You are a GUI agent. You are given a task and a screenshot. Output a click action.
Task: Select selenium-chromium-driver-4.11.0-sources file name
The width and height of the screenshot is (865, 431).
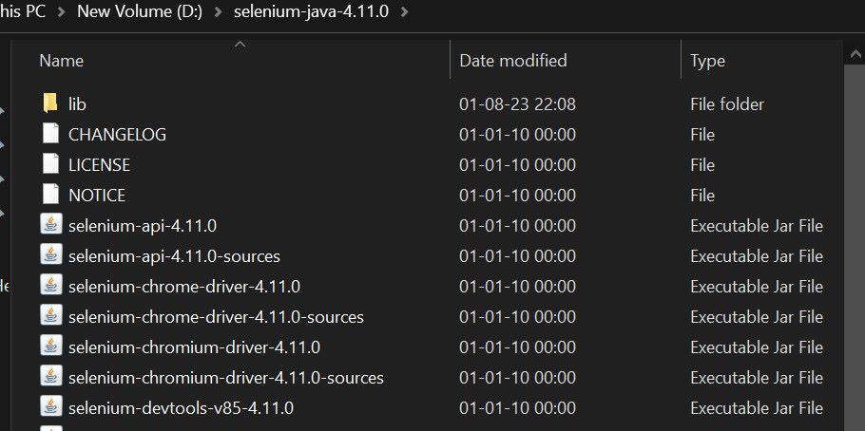(226, 377)
